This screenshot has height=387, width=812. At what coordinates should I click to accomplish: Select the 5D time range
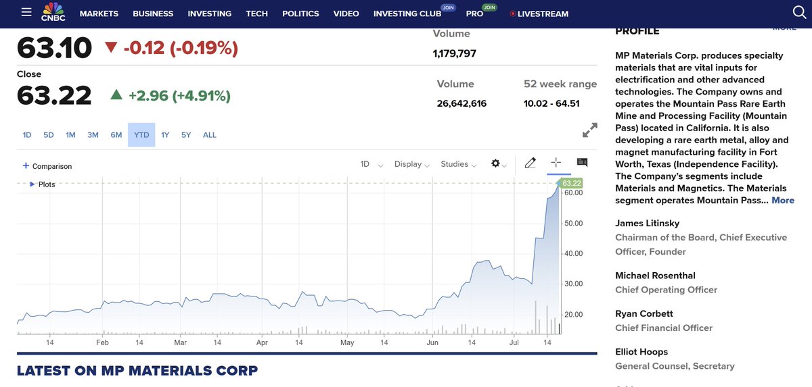[49, 135]
